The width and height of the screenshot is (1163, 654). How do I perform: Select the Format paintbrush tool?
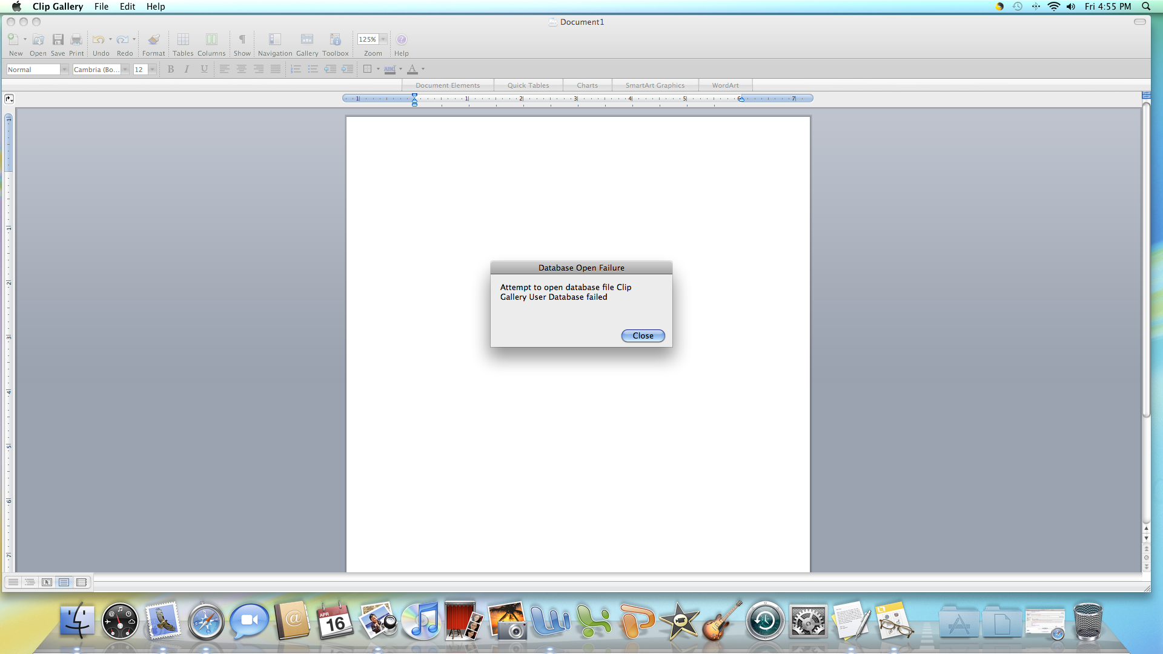pyautogui.click(x=154, y=39)
